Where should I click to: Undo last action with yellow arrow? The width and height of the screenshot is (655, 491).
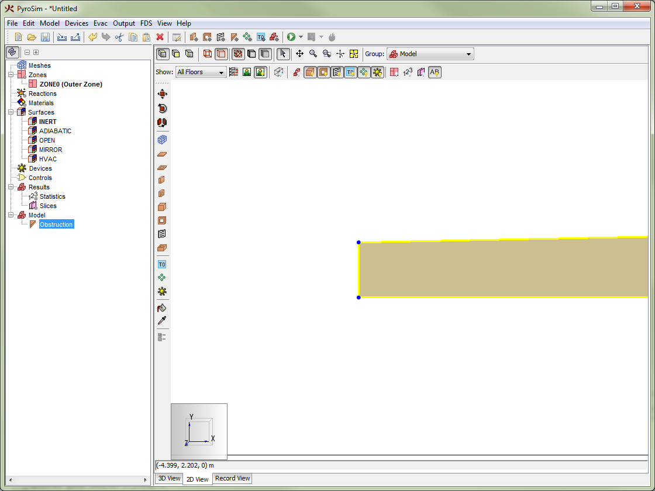tap(92, 37)
